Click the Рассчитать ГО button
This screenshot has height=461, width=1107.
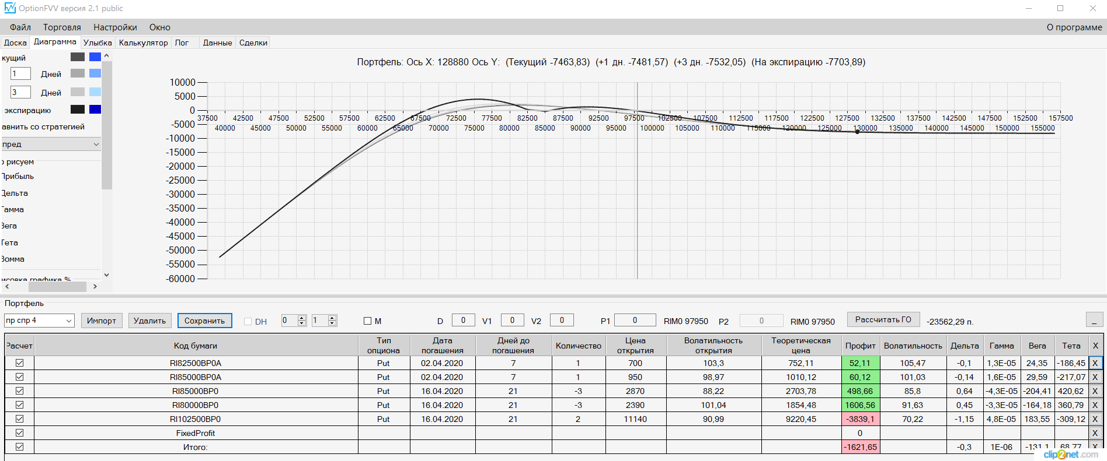pos(883,319)
